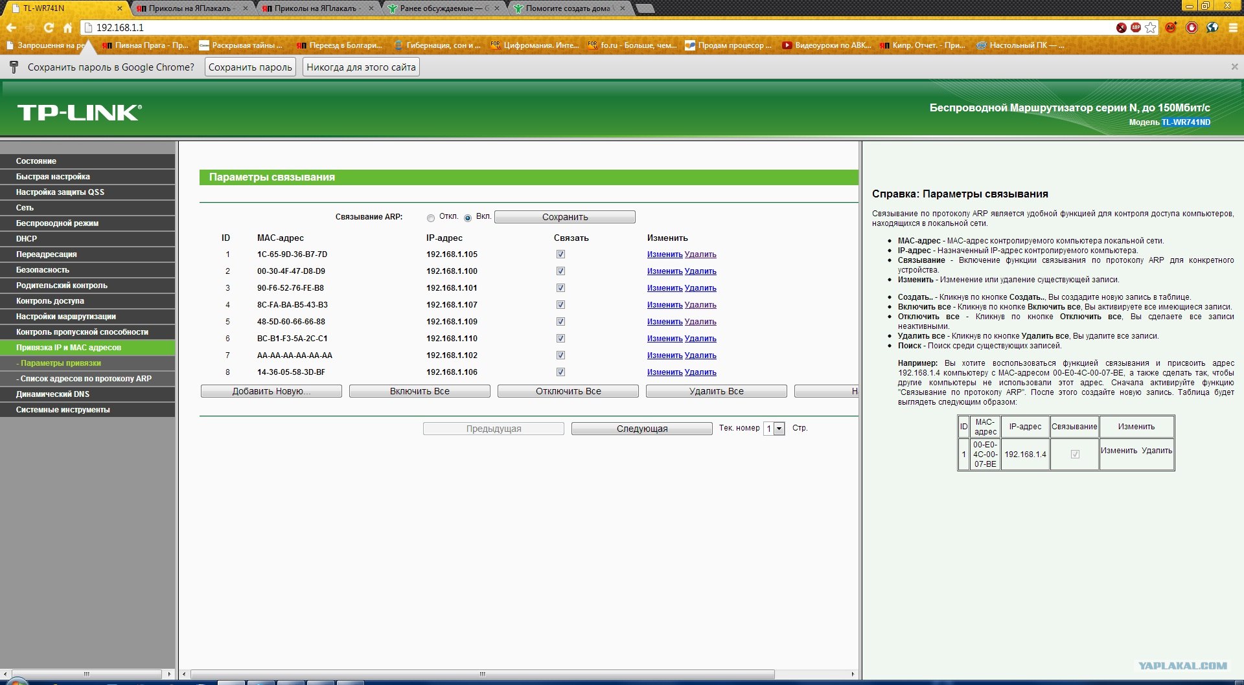Click the globe speech-bubble extension icon
Screen dimensions: 1244x685
pos(1212,28)
